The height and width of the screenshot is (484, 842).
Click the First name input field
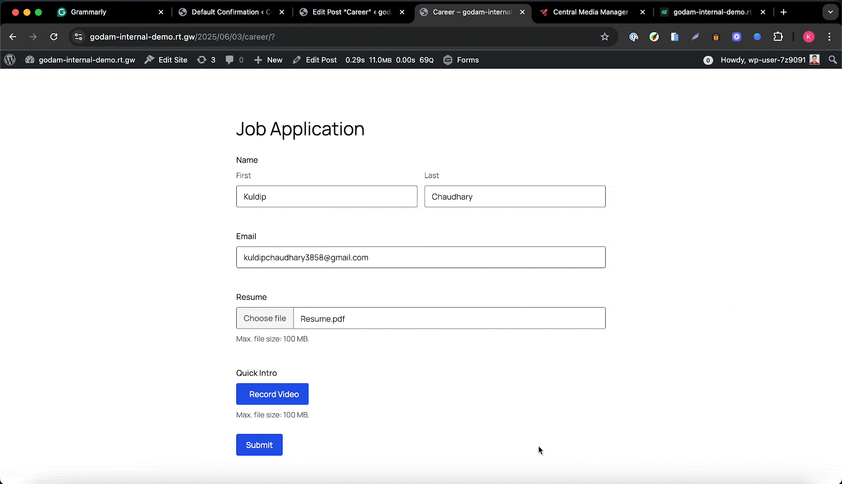[326, 196]
